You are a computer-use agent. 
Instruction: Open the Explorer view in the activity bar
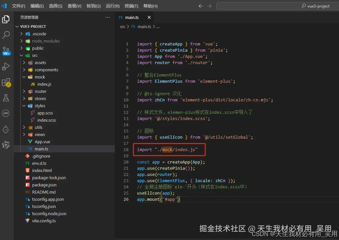(x=6, y=19)
